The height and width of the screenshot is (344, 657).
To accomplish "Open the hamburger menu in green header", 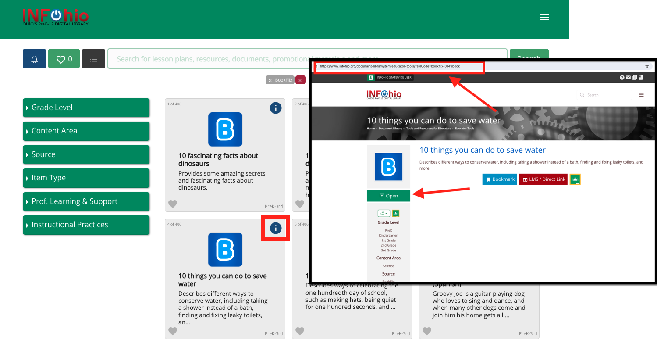I will [x=544, y=17].
